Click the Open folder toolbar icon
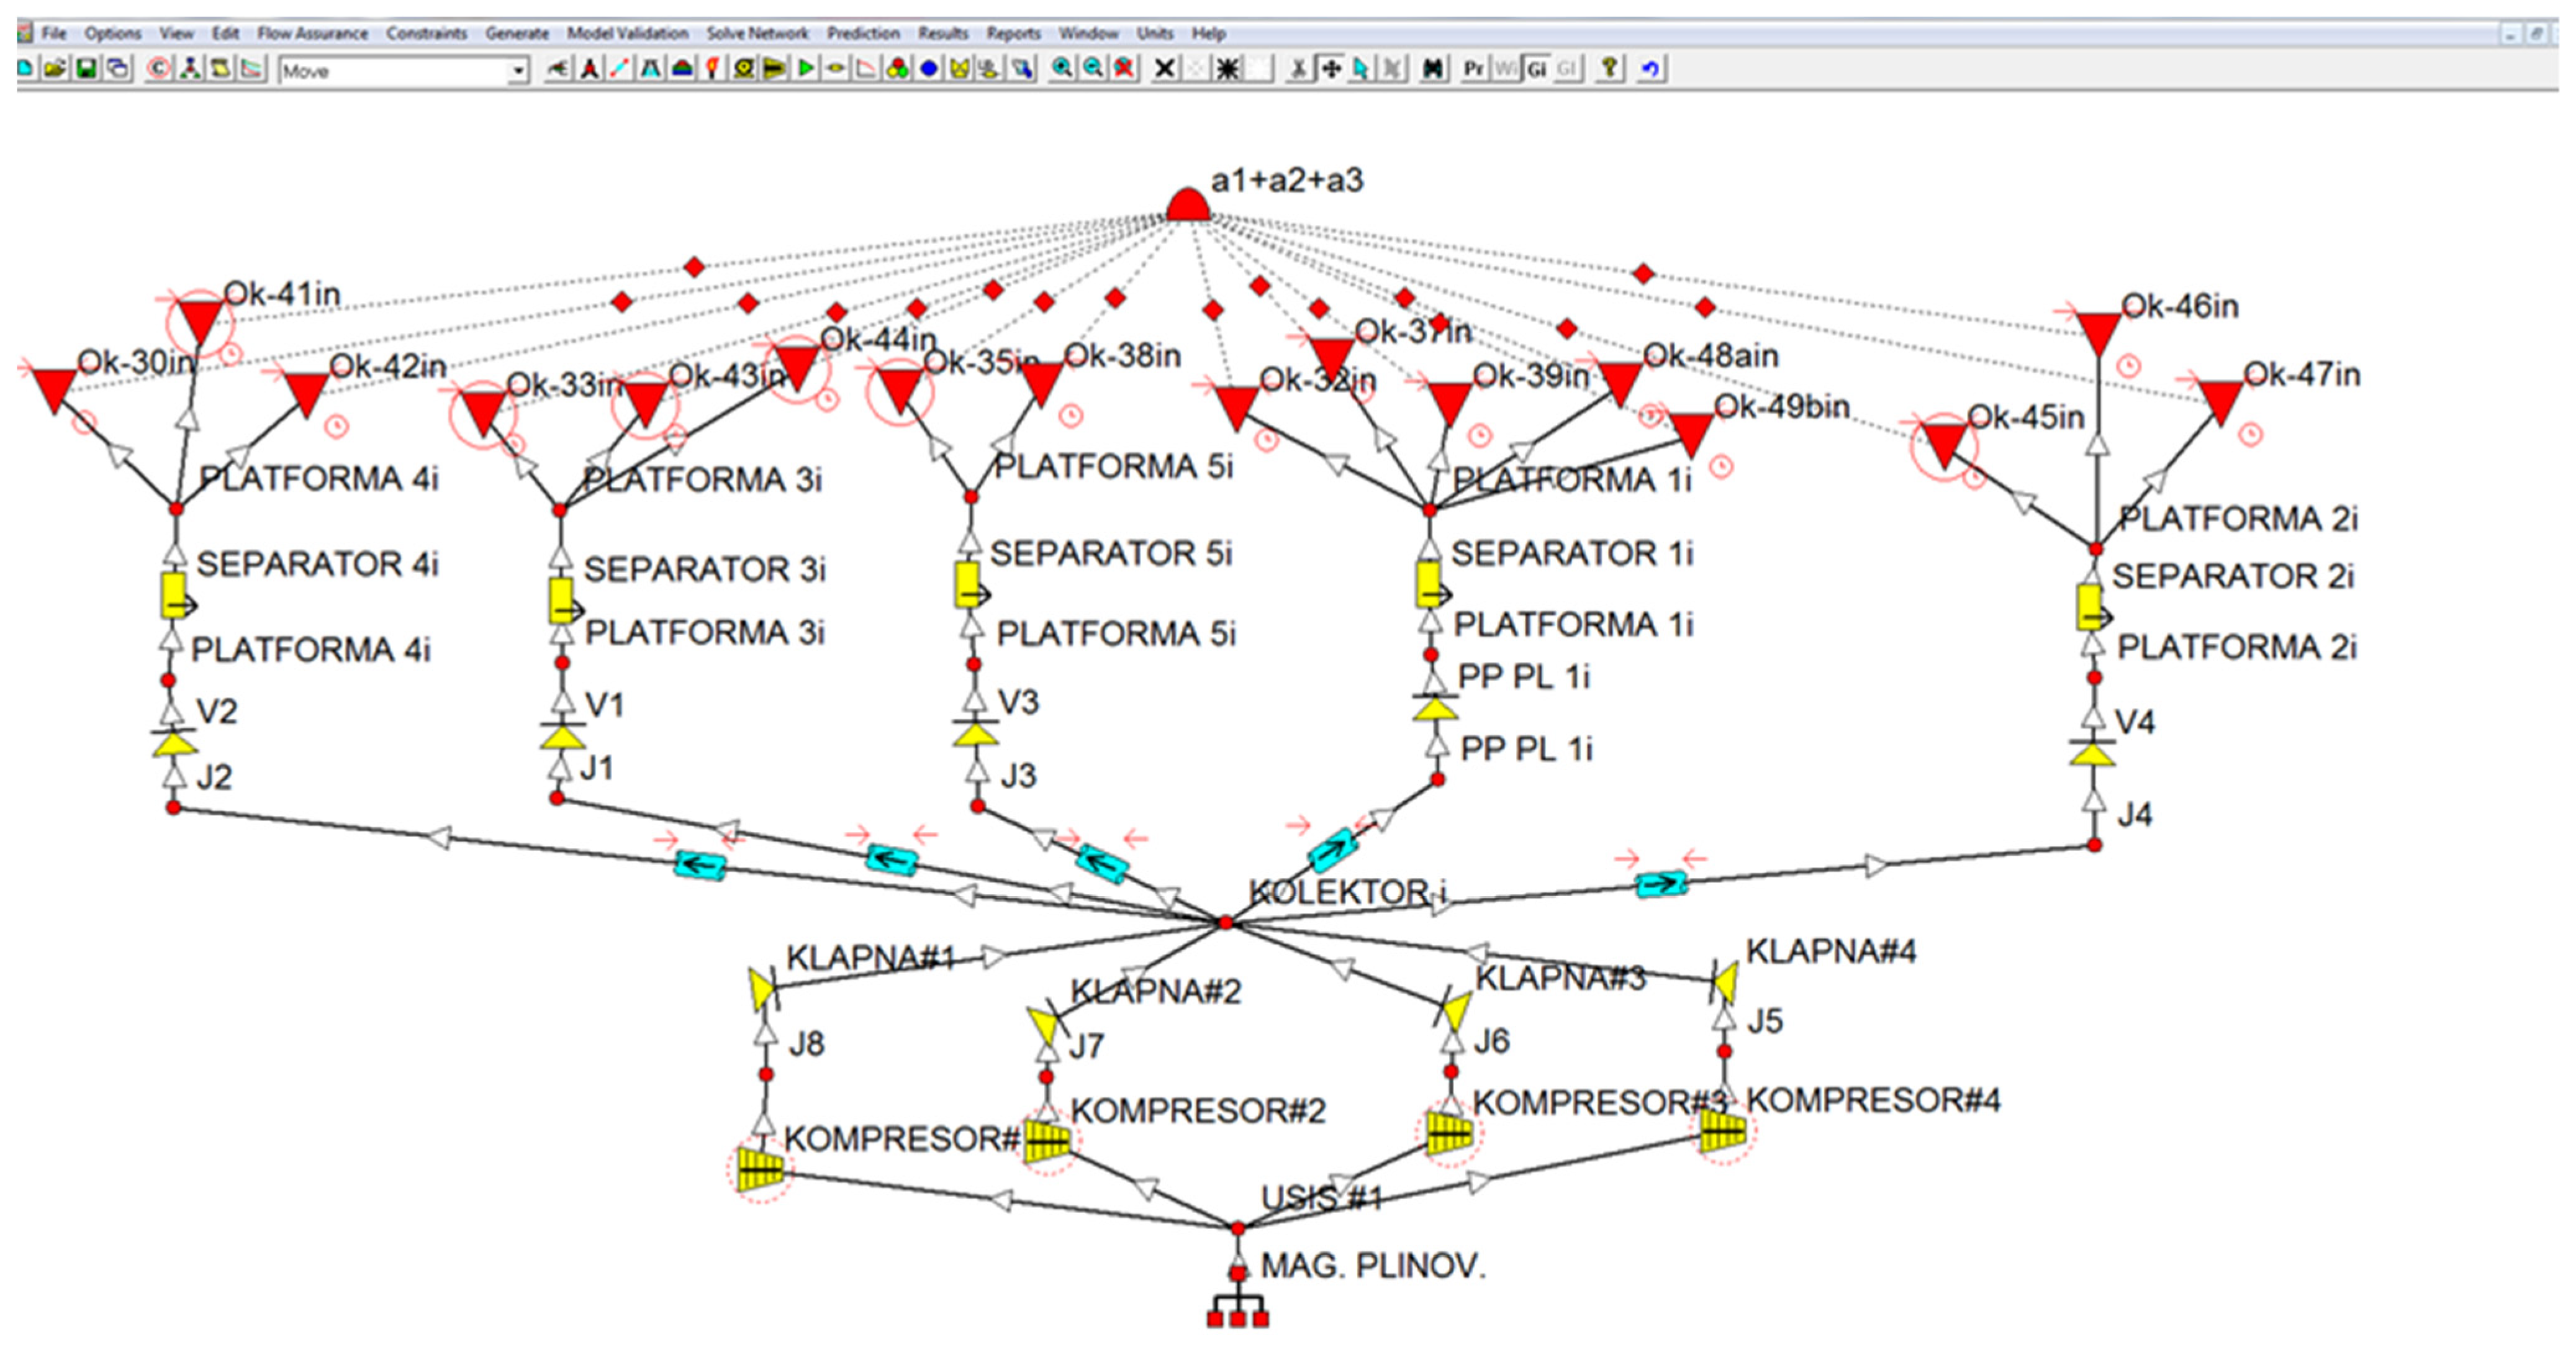 click(x=56, y=69)
